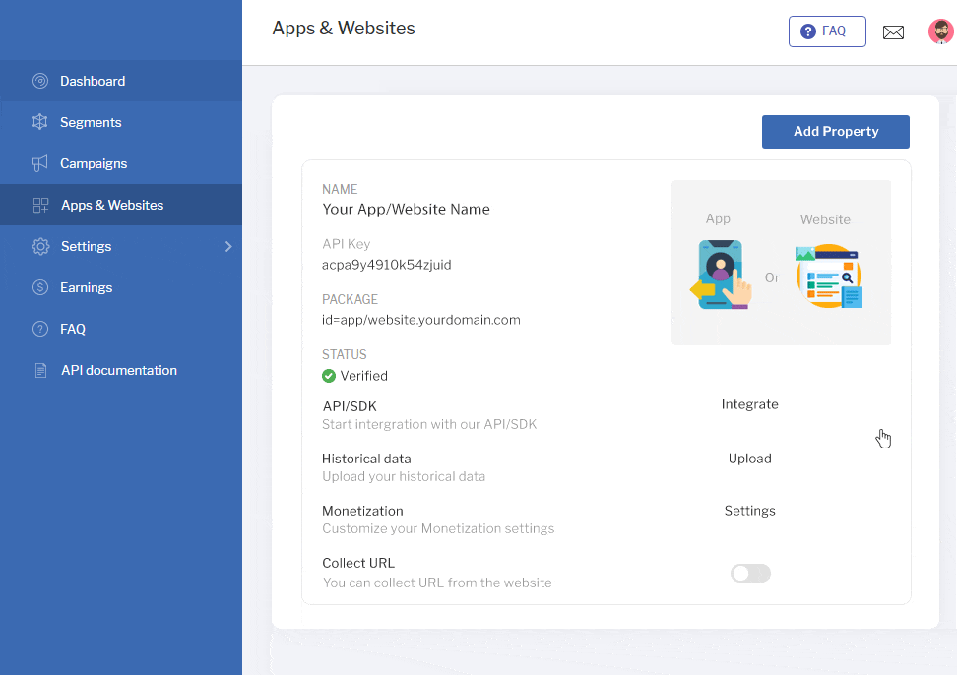
Task: Click the Add Property button
Action: click(836, 132)
